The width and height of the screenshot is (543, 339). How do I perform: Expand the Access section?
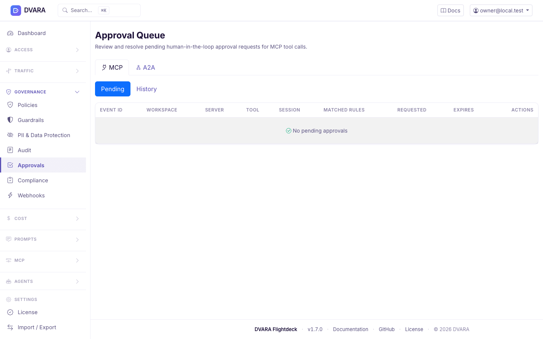click(x=43, y=50)
